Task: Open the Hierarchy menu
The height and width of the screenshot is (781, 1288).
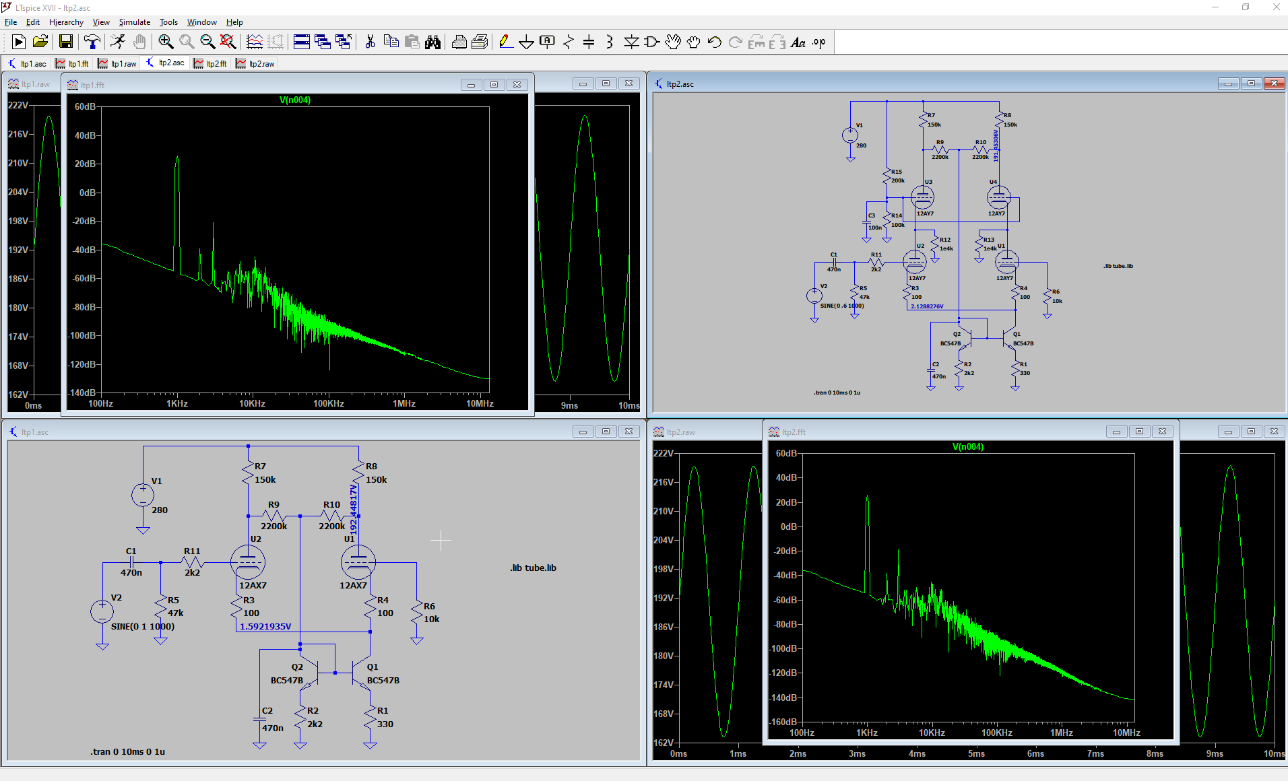Action: coord(66,22)
